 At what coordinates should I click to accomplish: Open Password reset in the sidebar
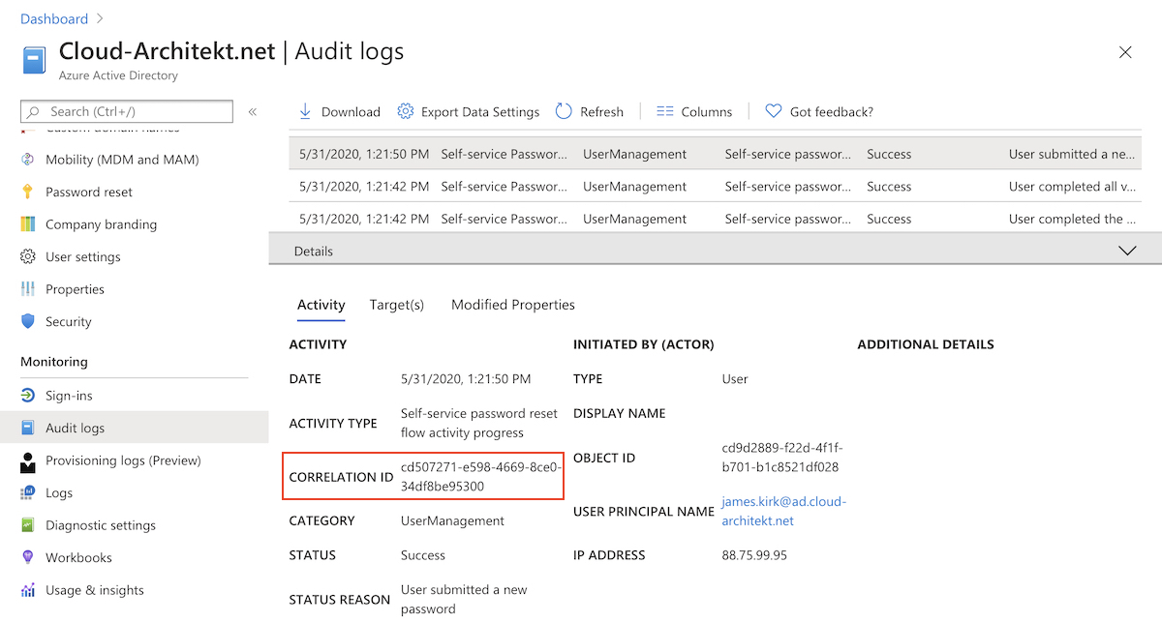click(x=89, y=192)
